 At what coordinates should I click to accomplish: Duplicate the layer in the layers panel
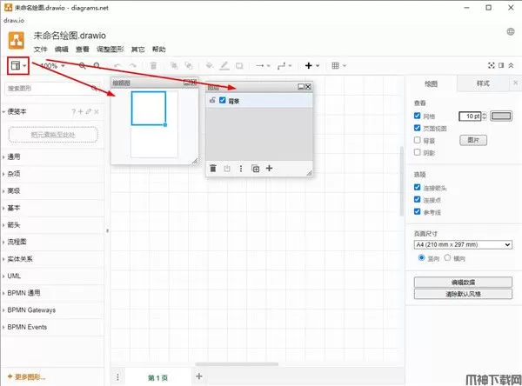pyautogui.click(x=255, y=169)
